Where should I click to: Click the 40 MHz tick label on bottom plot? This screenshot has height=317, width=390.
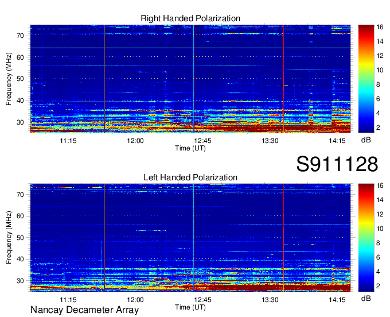pos(20,259)
